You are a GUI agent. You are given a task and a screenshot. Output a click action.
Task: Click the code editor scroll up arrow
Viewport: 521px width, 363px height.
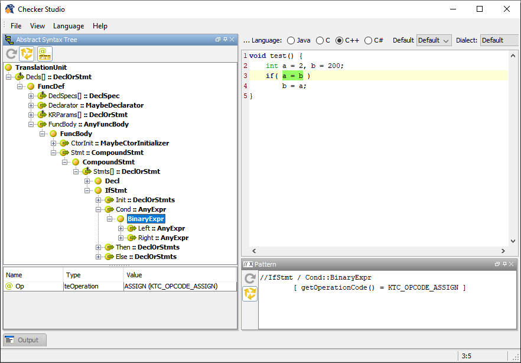point(513,56)
